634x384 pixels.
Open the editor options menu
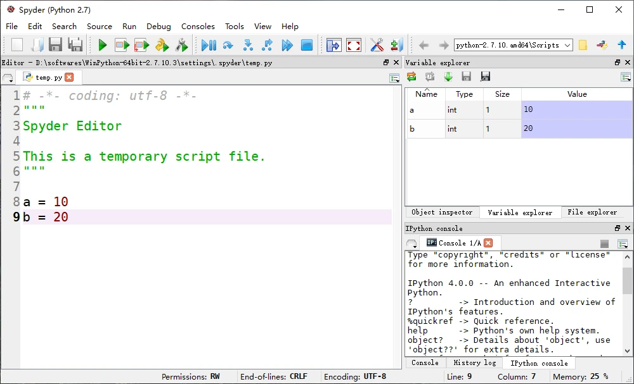[x=394, y=78]
